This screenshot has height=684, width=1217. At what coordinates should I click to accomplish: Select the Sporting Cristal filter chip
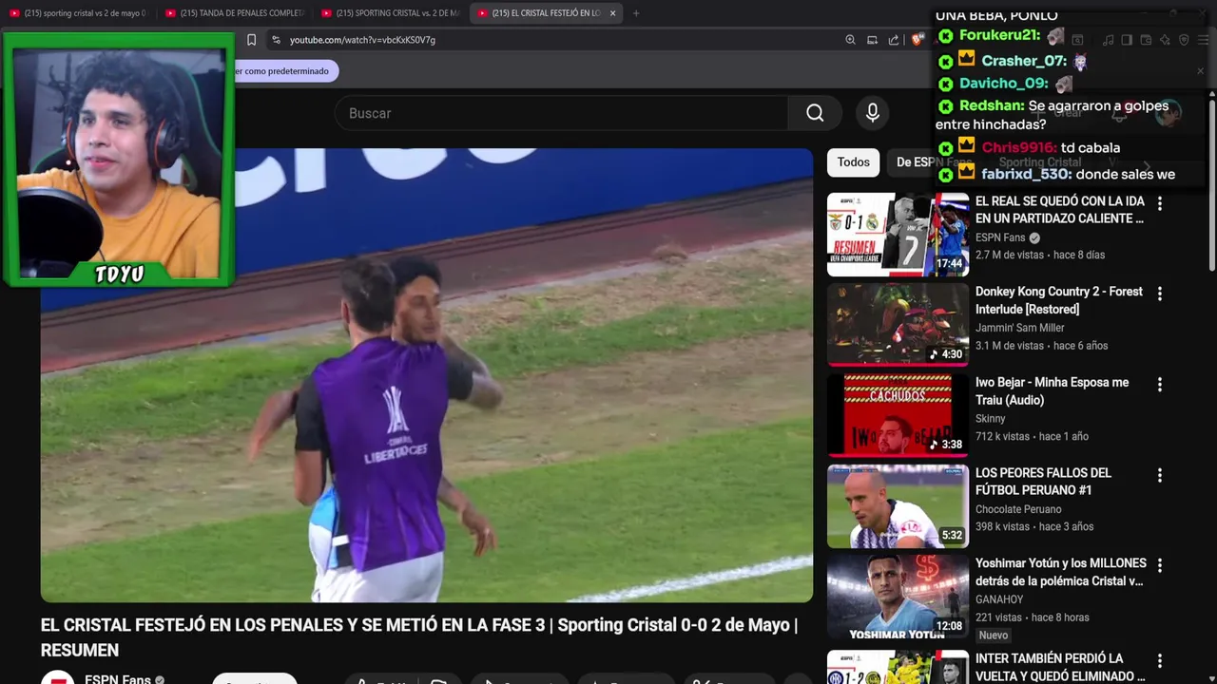tap(1038, 162)
